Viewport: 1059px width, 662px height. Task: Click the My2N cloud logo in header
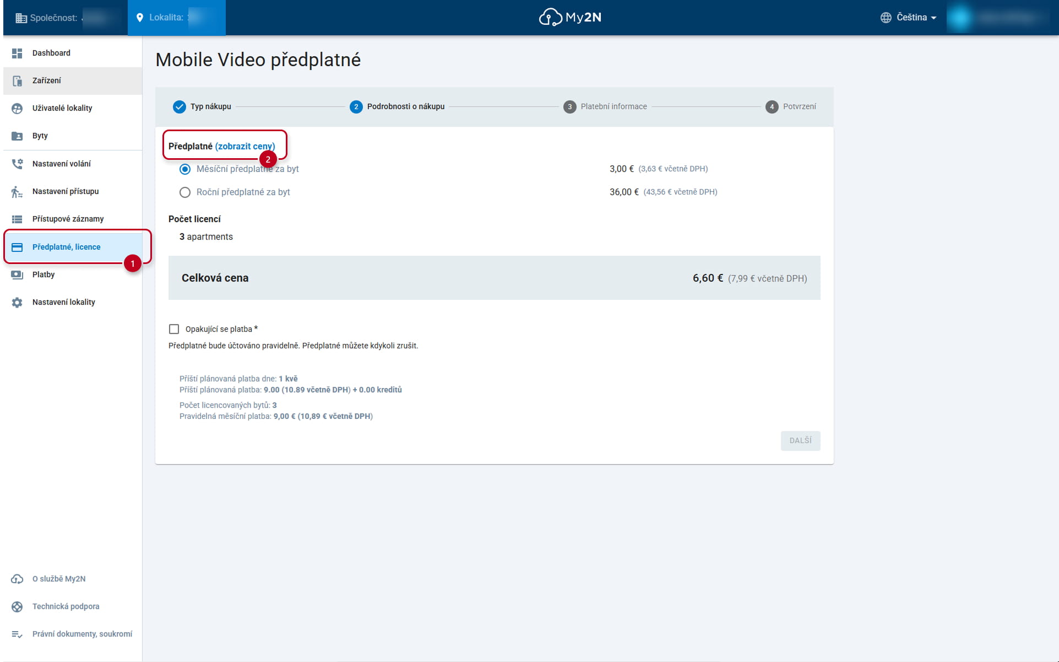pyautogui.click(x=570, y=17)
